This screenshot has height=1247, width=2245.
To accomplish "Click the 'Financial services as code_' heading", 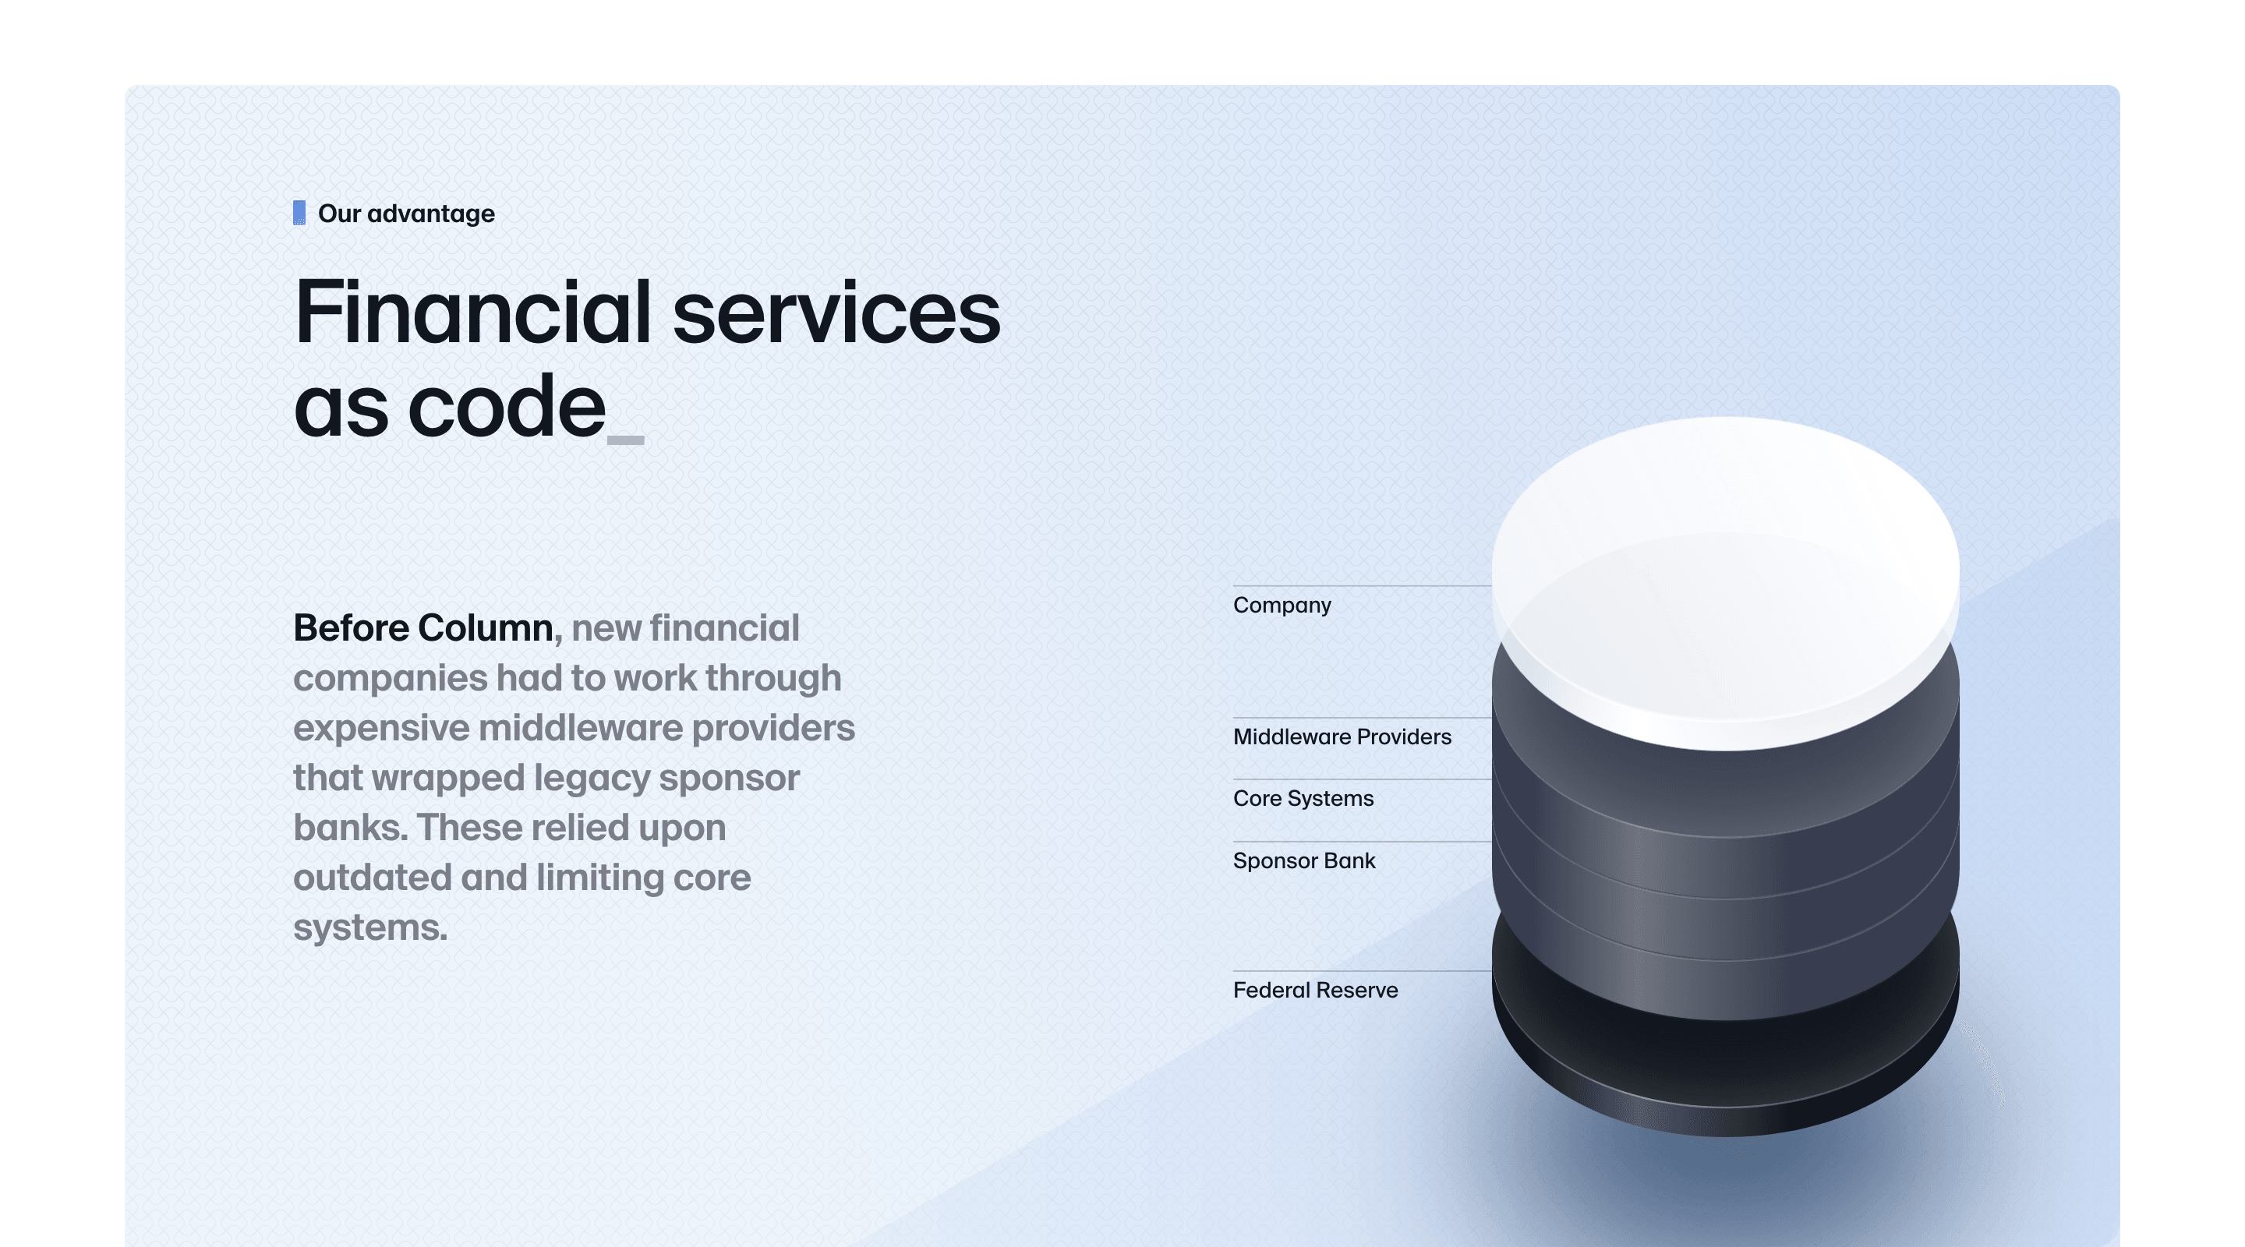I will tap(646, 362).
